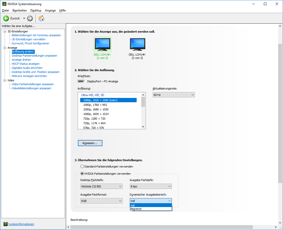This screenshot has width=283, height=230.
Task: Click the horizontal scroll-right arrow
Action: [x=276, y=227]
